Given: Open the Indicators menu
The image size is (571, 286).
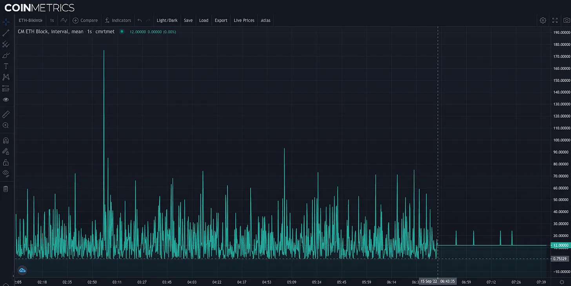Looking at the screenshot, I should (118, 20).
